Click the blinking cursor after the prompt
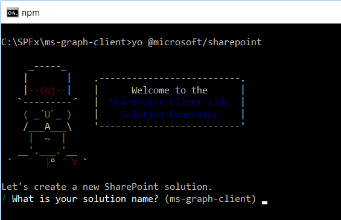 [264, 203]
